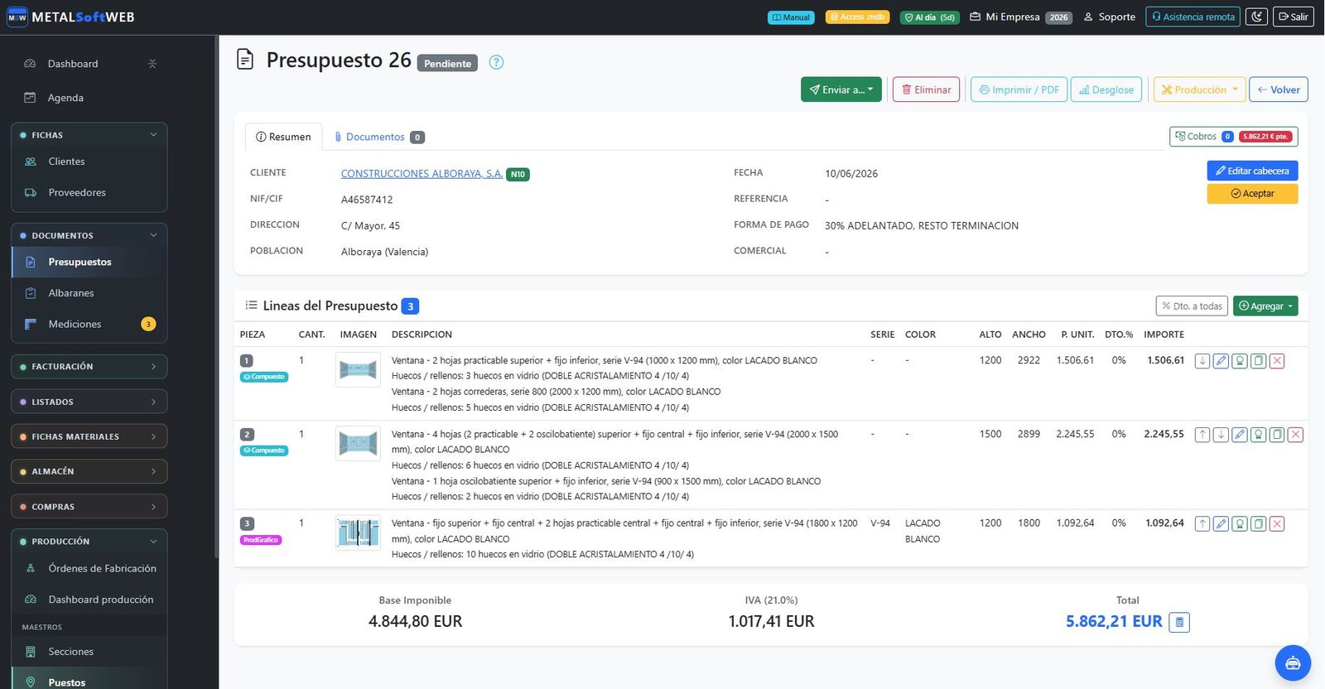The height and width of the screenshot is (689, 1325).
Task: Expand the COMPRAS sidebar section
Action: [89, 506]
